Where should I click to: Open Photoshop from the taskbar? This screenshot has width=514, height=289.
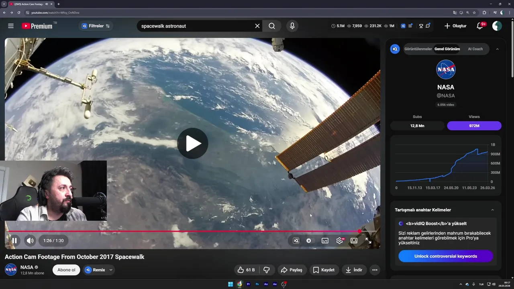click(257, 284)
